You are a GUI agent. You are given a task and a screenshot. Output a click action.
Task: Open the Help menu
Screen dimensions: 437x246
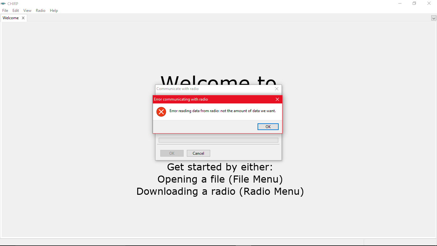tap(54, 11)
